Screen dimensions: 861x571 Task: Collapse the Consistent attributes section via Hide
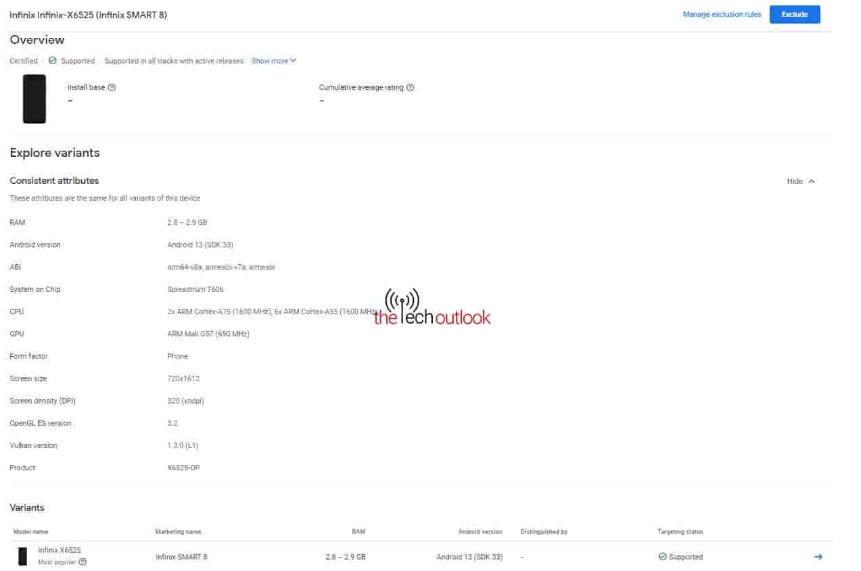coord(793,181)
